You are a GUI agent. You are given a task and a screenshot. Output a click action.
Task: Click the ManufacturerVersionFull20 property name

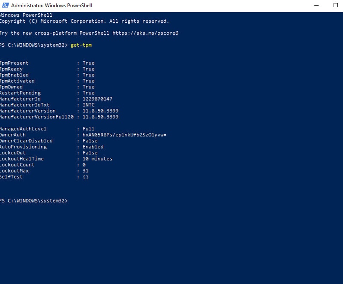pos(36,117)
